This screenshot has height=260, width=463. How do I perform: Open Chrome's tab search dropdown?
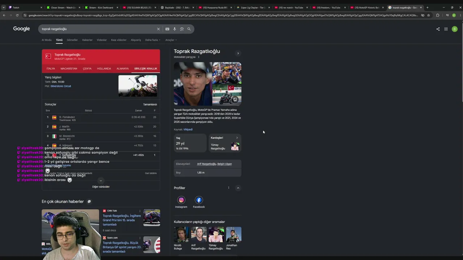point(4,7)
